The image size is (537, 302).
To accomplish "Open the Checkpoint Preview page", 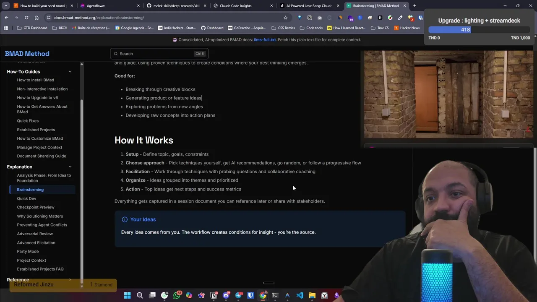I will pos(36,207).
